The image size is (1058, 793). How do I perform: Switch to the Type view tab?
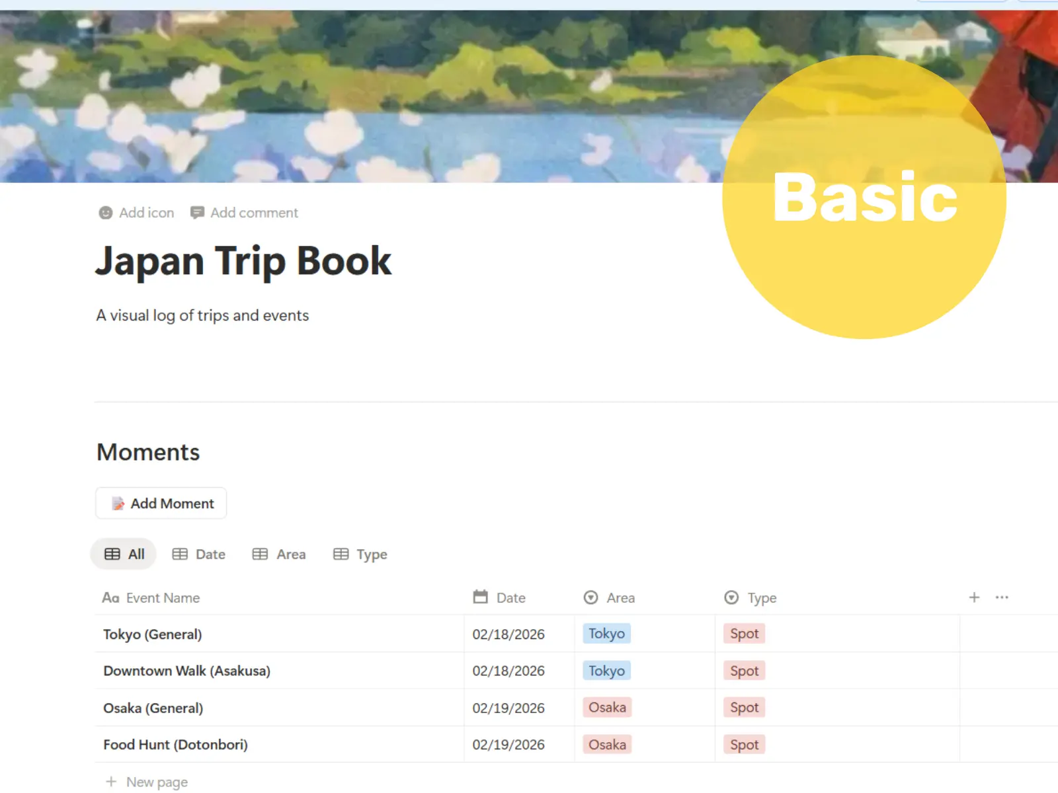pyautogui.click(x=360, y=554)
